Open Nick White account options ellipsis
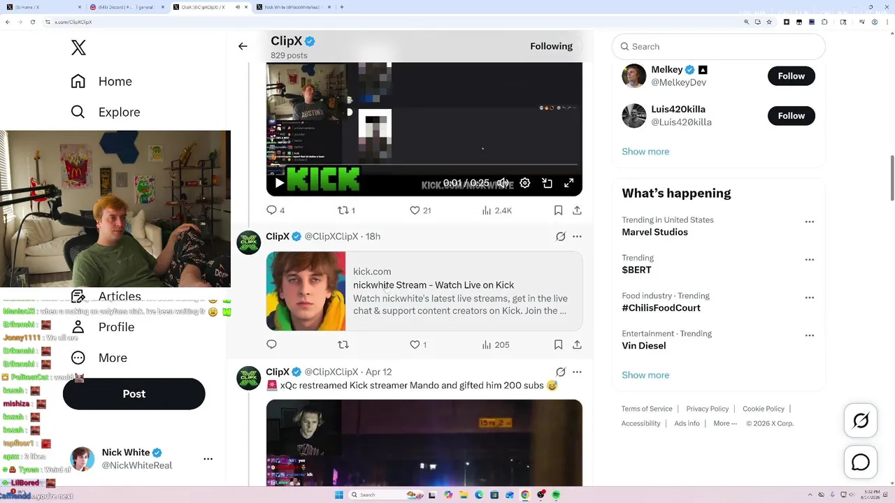This screenshot has height=503, width=895. tap(208, 459)
